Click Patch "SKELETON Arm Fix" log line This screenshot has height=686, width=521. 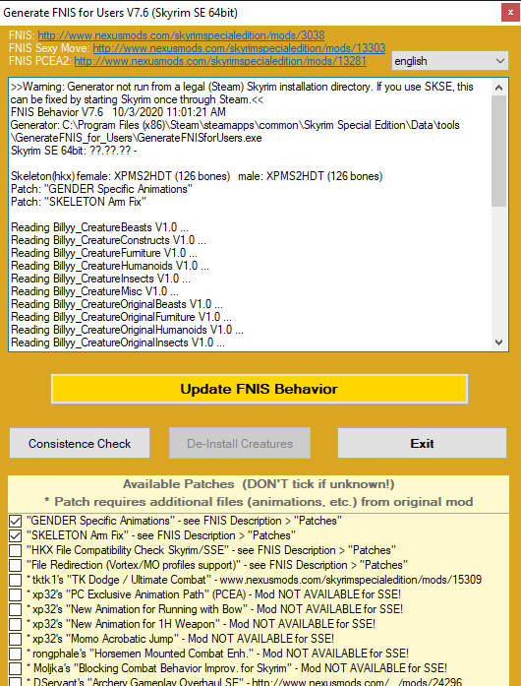[79, 202]
